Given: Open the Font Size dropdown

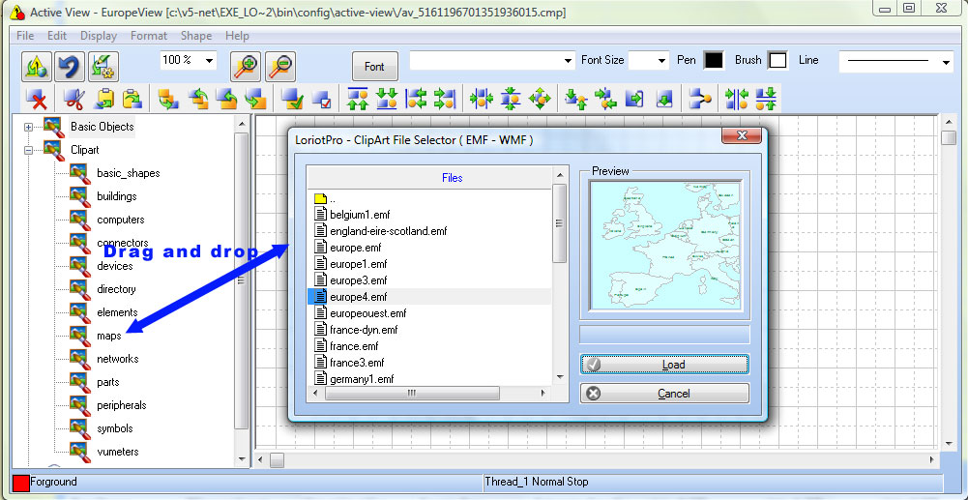Looking at the screenshot, I should click(x=662, y=61).
